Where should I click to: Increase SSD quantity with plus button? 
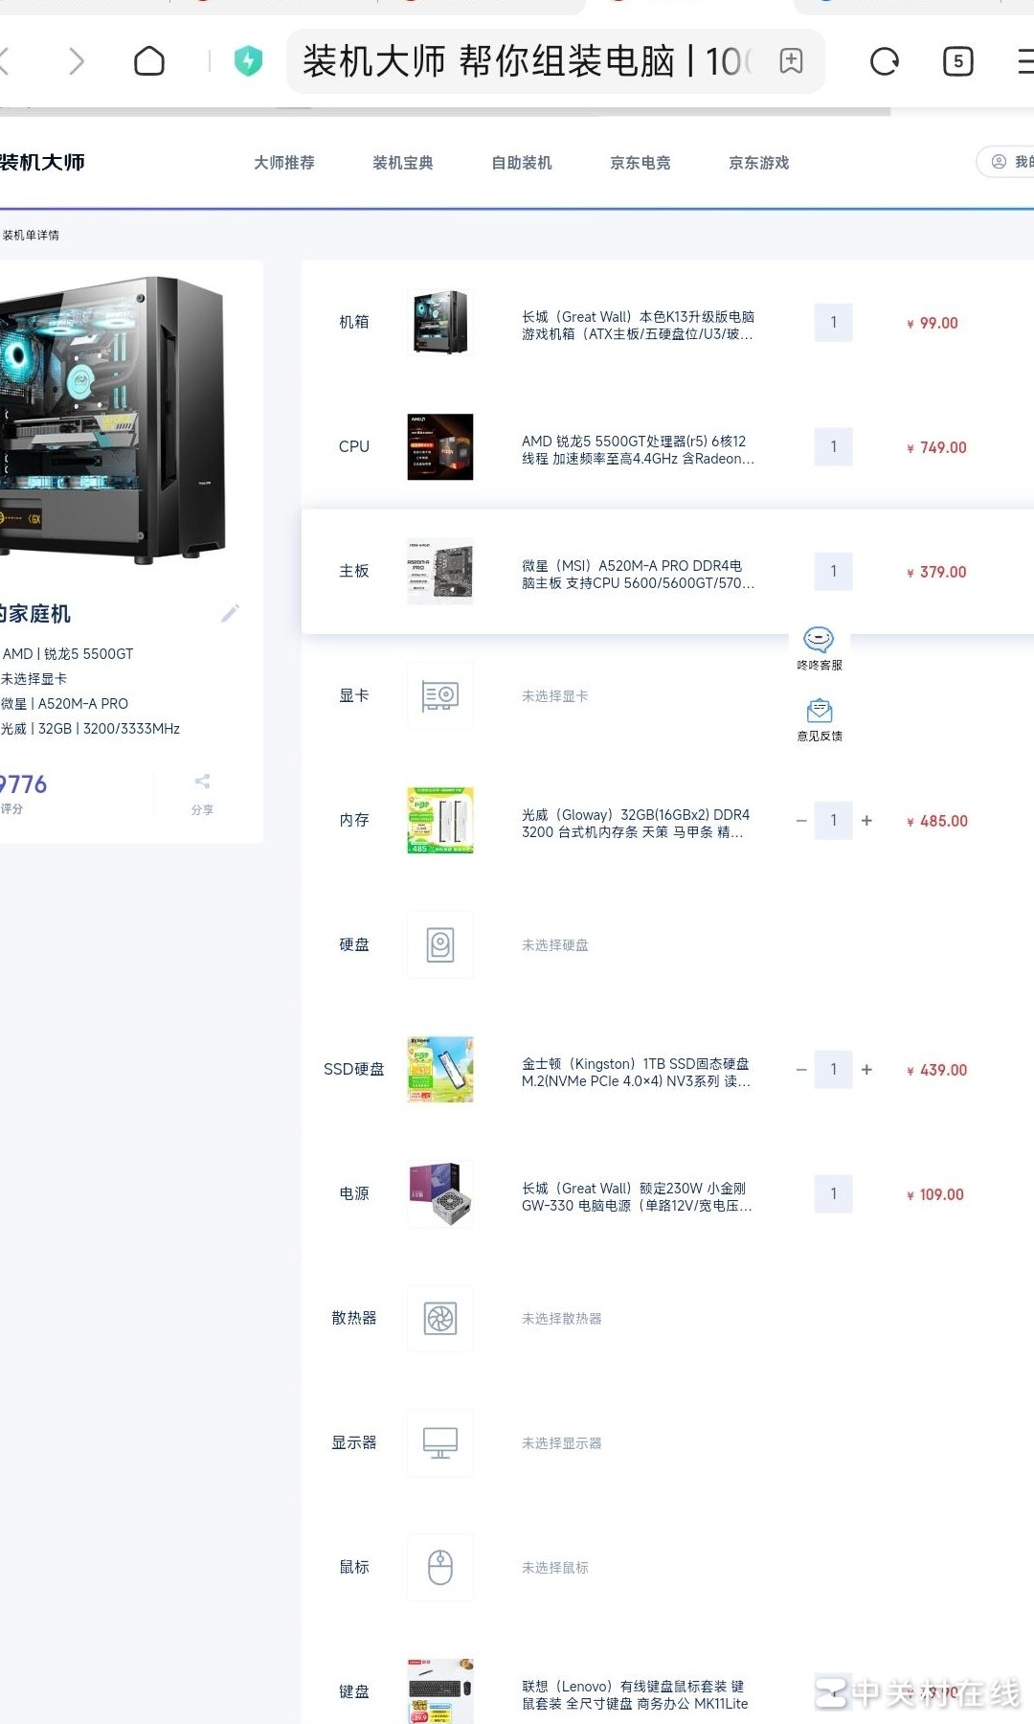(x=866, y=1070)
